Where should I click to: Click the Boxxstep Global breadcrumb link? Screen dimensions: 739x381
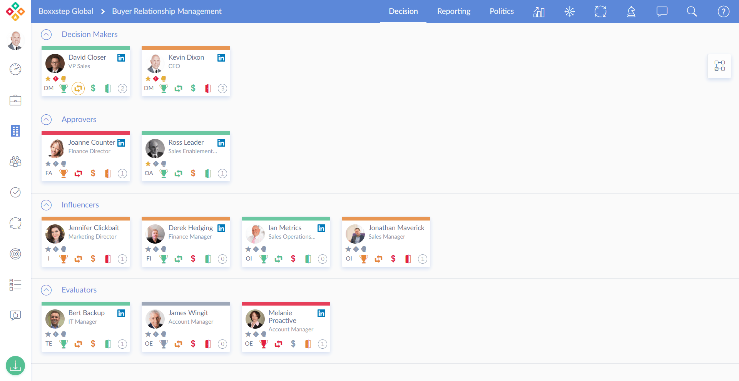66,12
